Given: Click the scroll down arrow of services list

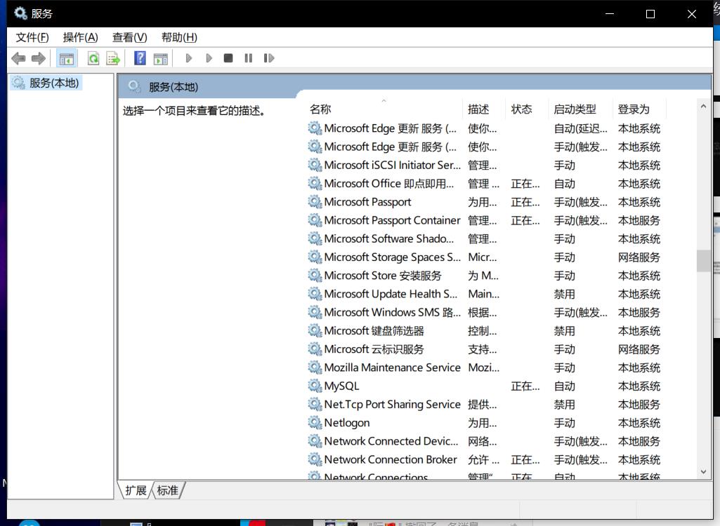Looking at the screenshot, I should tap(703, 472).
